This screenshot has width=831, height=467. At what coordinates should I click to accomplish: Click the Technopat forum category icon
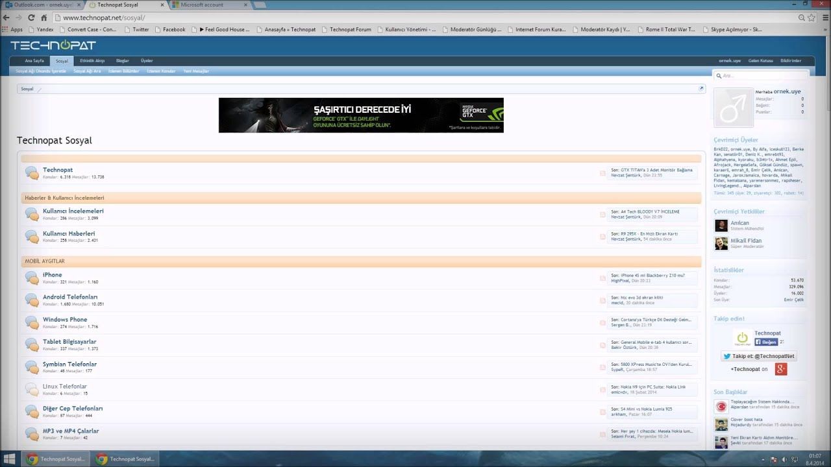point(32,173)
